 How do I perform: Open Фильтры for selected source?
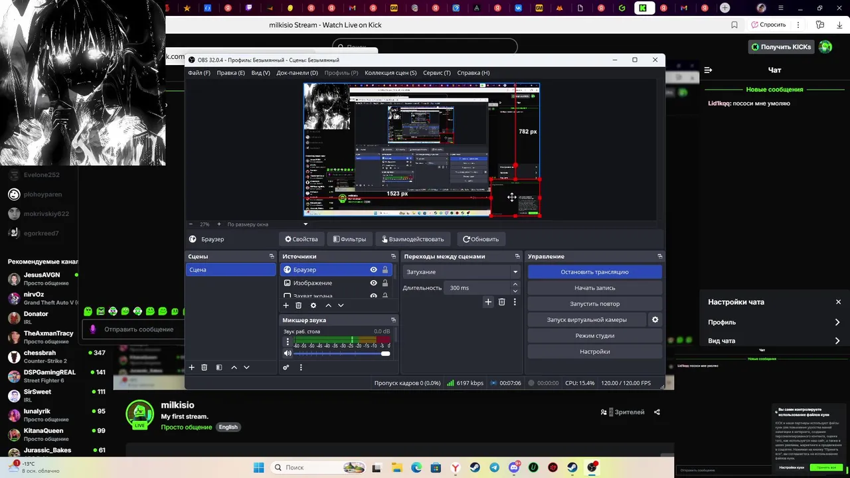coord(349,239)
